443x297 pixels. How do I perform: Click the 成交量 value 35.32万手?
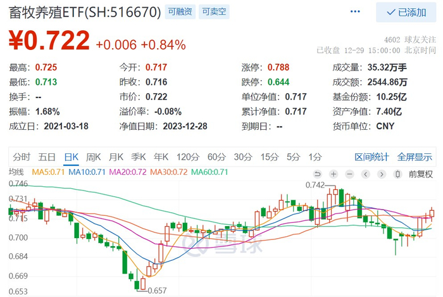[x=387, y=67]
